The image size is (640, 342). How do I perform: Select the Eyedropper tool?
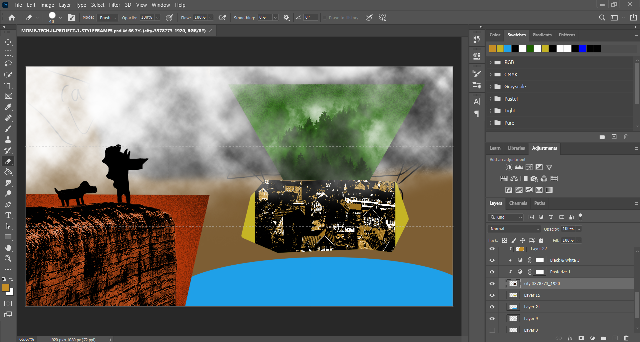[x=8, y=107]
